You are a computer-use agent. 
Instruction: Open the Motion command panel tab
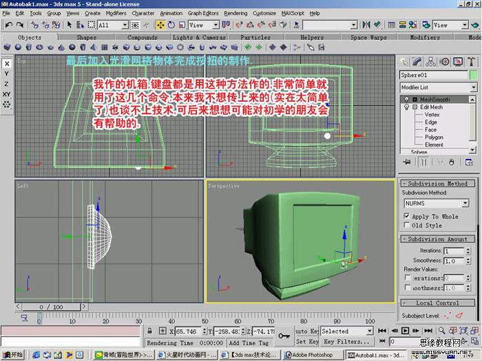[x=444, y=62]
